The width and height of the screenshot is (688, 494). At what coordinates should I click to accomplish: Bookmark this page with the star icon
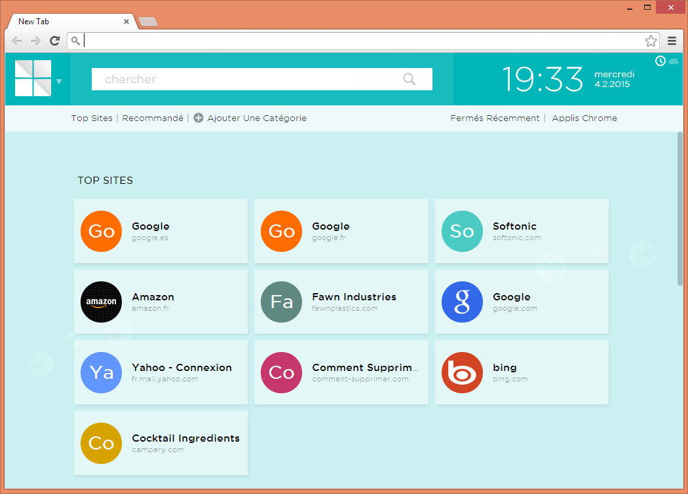[651, 41]
